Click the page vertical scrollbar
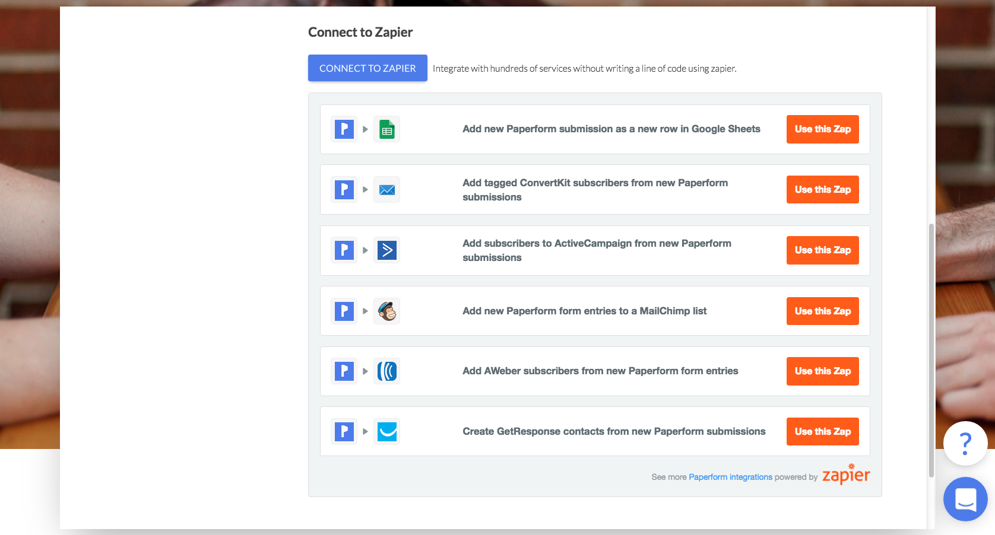This screenshot has height=535, width=995. pos(931,350)
